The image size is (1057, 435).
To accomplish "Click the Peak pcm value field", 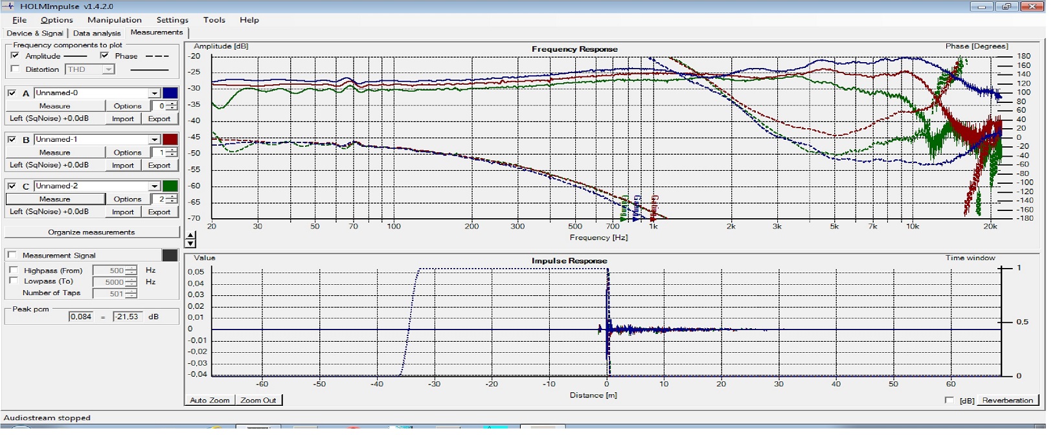I will tap(81, 317).
